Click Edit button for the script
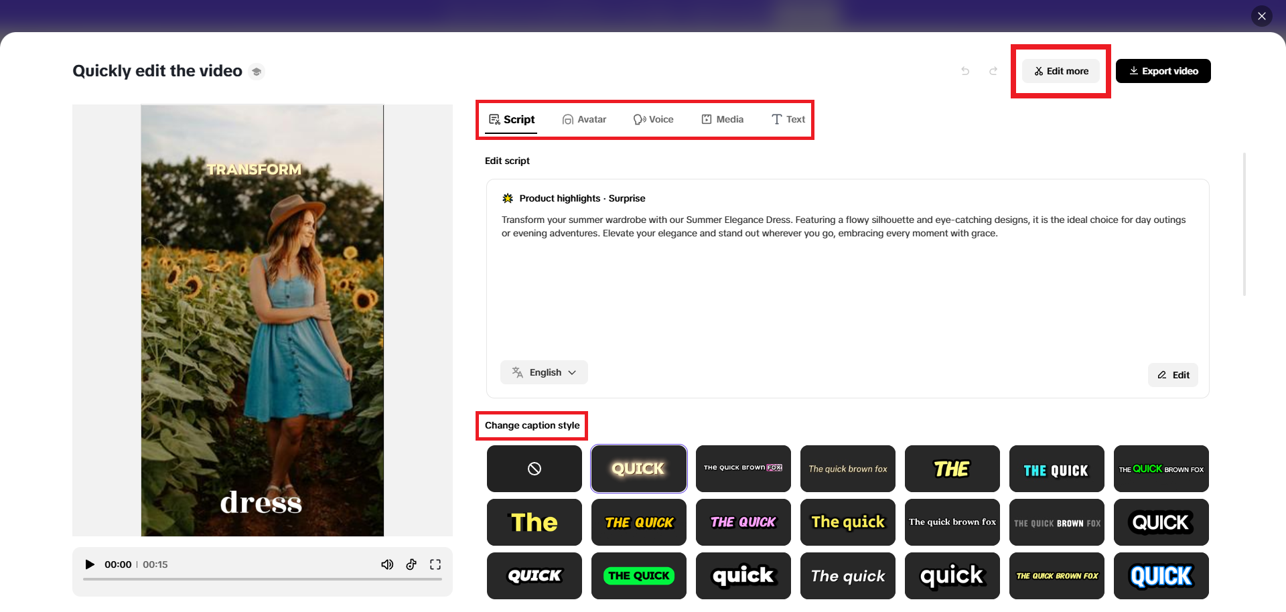Viewport: 1286px width, 612px height. [x=1173, y=375]
